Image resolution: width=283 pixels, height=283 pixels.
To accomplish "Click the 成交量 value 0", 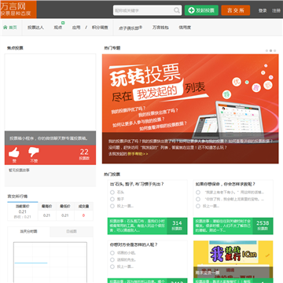I will click(x=83, y=215).
